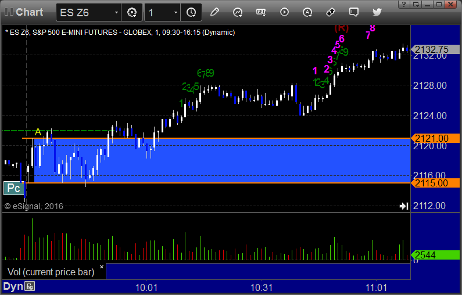462x295 pixels.
Task: Click the 11:01 time axis label
Action: click(x=376, y=287)
